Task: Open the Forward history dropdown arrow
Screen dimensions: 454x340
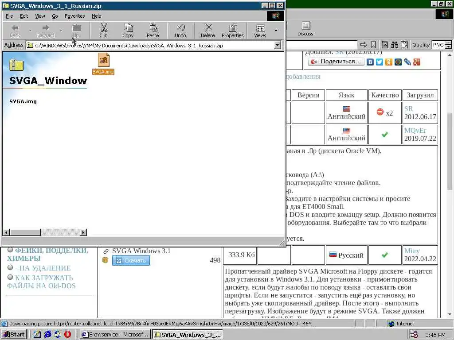Action: [61, 31]
